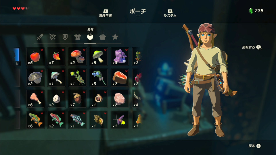The image size is (276, 155).
Task: Choose the purple rushroom cluster x3
Action: click(120, 57)
